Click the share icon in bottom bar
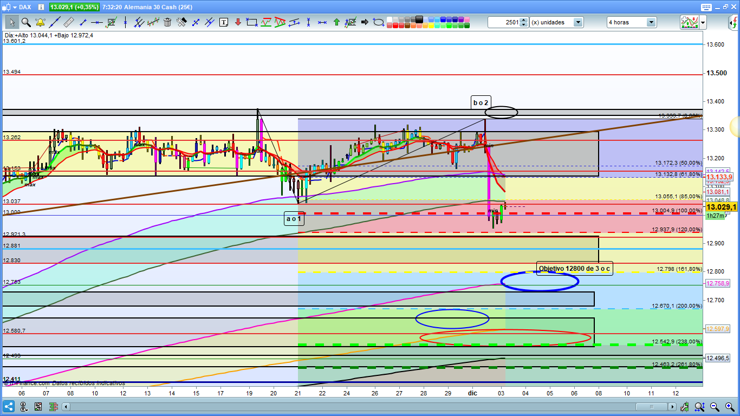The width and height of the screenshot is (740, 416). [9, 406]
